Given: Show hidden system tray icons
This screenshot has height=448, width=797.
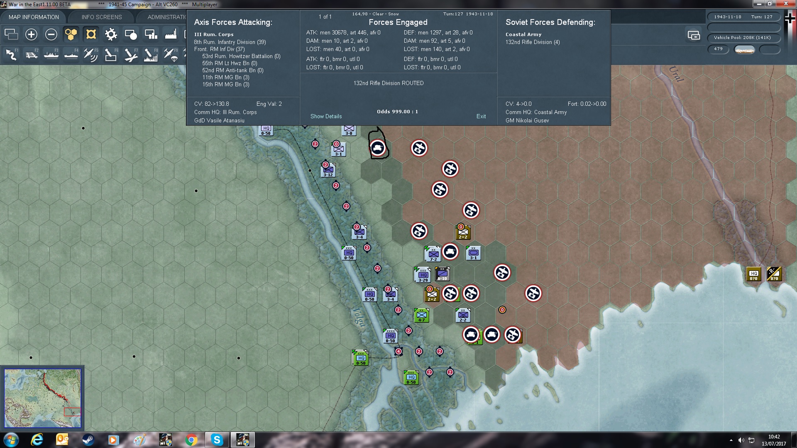Looking at the screenshot, I should [x=731, y=440].
